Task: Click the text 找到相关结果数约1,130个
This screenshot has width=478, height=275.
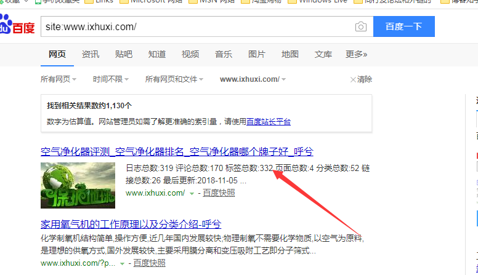Action: click(89, 106)
